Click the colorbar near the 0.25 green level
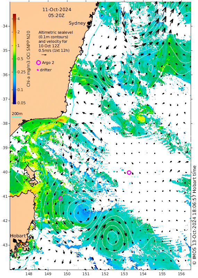This screenshot has height=278, width=198. [x=14, y=72]
